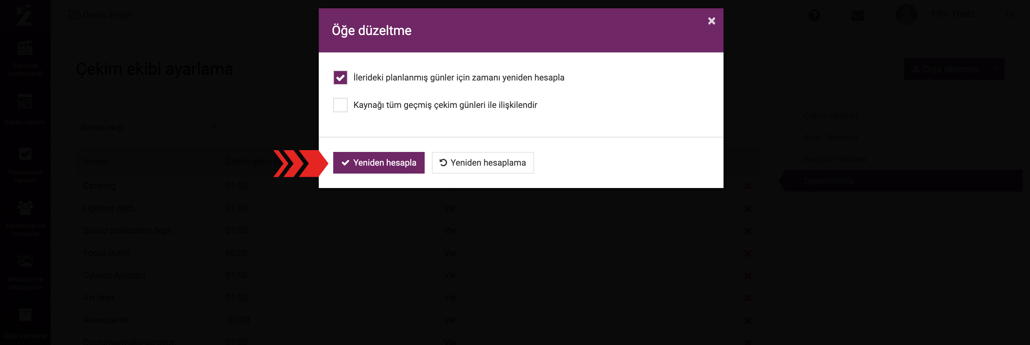Delete the Focus puller row
This screenshot has height=345, width=1030.
[x=748, y=254]
